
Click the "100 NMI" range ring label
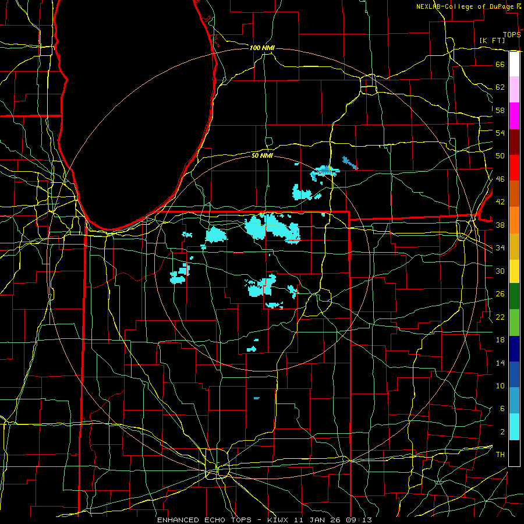(x=262, y=48)
